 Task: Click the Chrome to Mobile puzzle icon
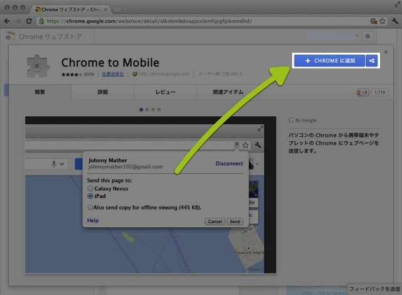38,66
